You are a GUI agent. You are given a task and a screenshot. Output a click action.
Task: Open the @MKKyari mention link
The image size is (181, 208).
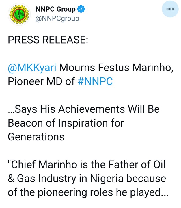click(x=33, y=68)
